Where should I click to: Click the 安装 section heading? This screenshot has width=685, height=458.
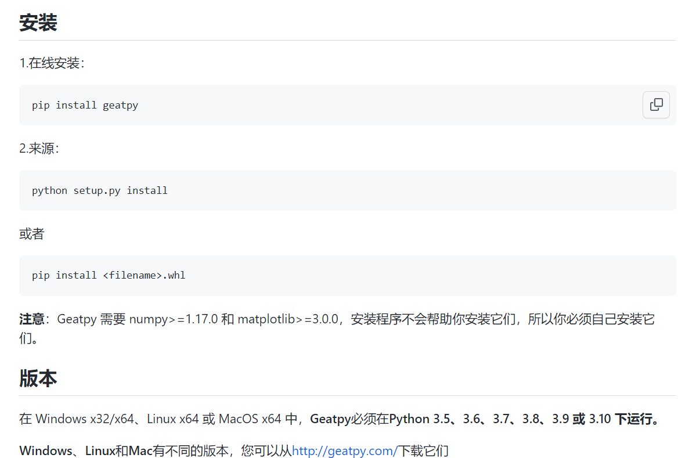(37, 22)
